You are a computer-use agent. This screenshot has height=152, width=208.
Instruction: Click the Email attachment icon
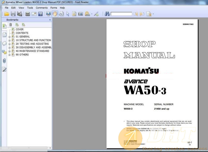pos(34,14)
